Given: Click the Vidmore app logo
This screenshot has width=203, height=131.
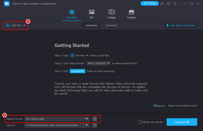Looking at the screenshot, I should tap(7, 4).
